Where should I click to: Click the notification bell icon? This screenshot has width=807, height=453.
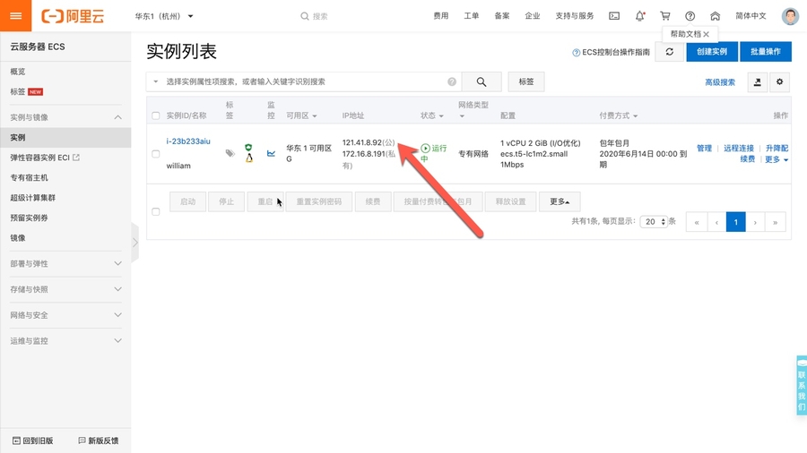coord(639,16)
